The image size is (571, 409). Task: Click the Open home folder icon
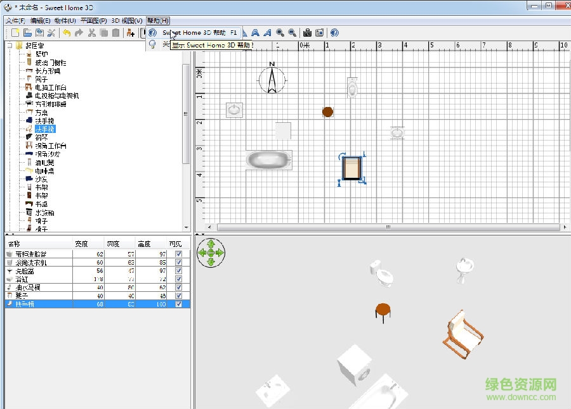[27, 32]
